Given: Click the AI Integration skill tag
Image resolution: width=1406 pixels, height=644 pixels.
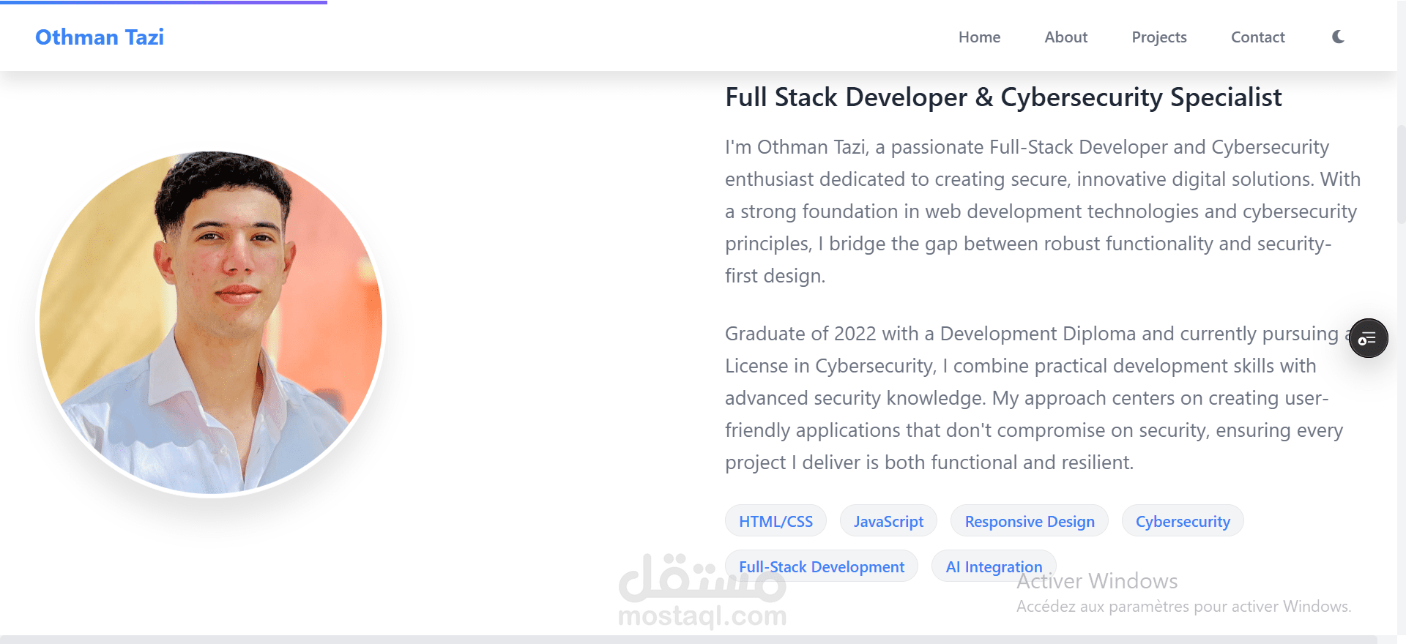Looking at the screenshot, I should tap(993, 566).
